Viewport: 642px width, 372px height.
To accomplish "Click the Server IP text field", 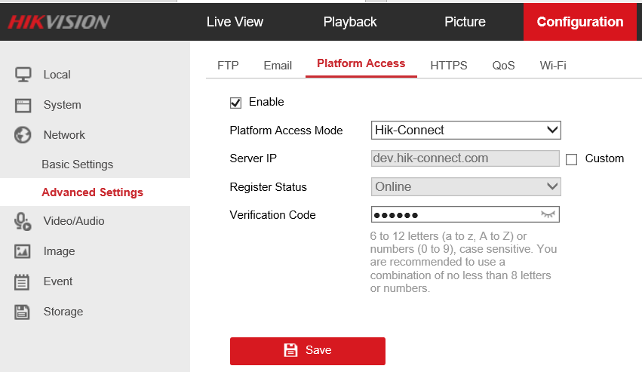I will pyautogui.click(x=465, y=158).
